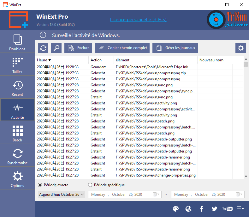Select the Erstellt activity.png row
Image resolution: width=249 pixels, height=217 pixels.
(x=139, y=115)
